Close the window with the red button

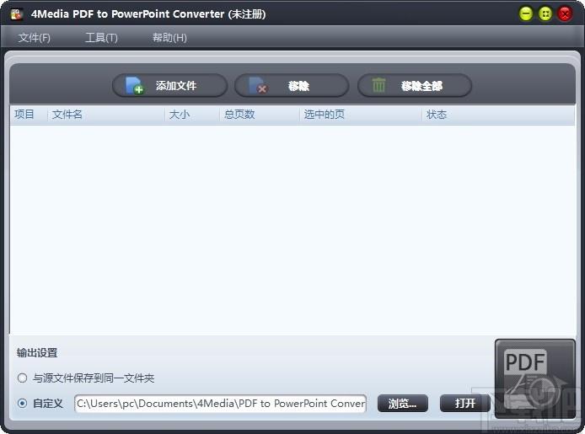(565, 14)
